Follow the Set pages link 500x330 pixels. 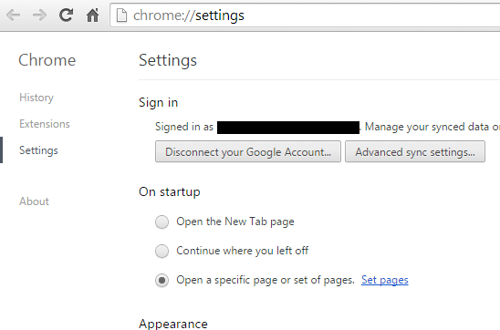click(384, 280)
